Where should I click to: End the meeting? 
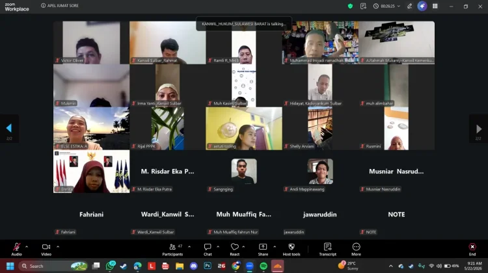point(472,250)
